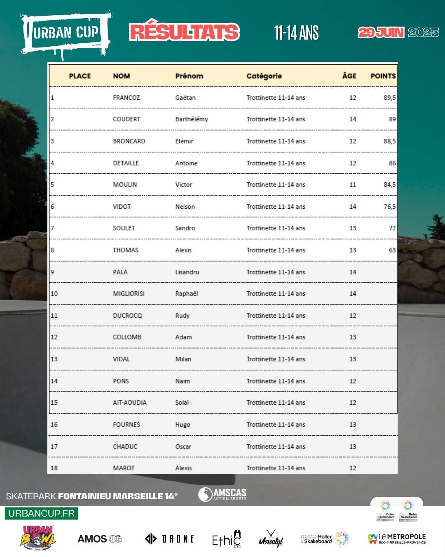This screenshot has height=557, width=445.
Task: Select the first name Gaétan
Action: point(185,98)
